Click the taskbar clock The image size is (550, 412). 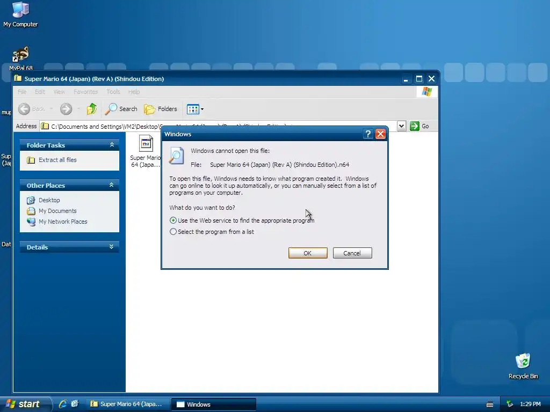pos(530,404)
